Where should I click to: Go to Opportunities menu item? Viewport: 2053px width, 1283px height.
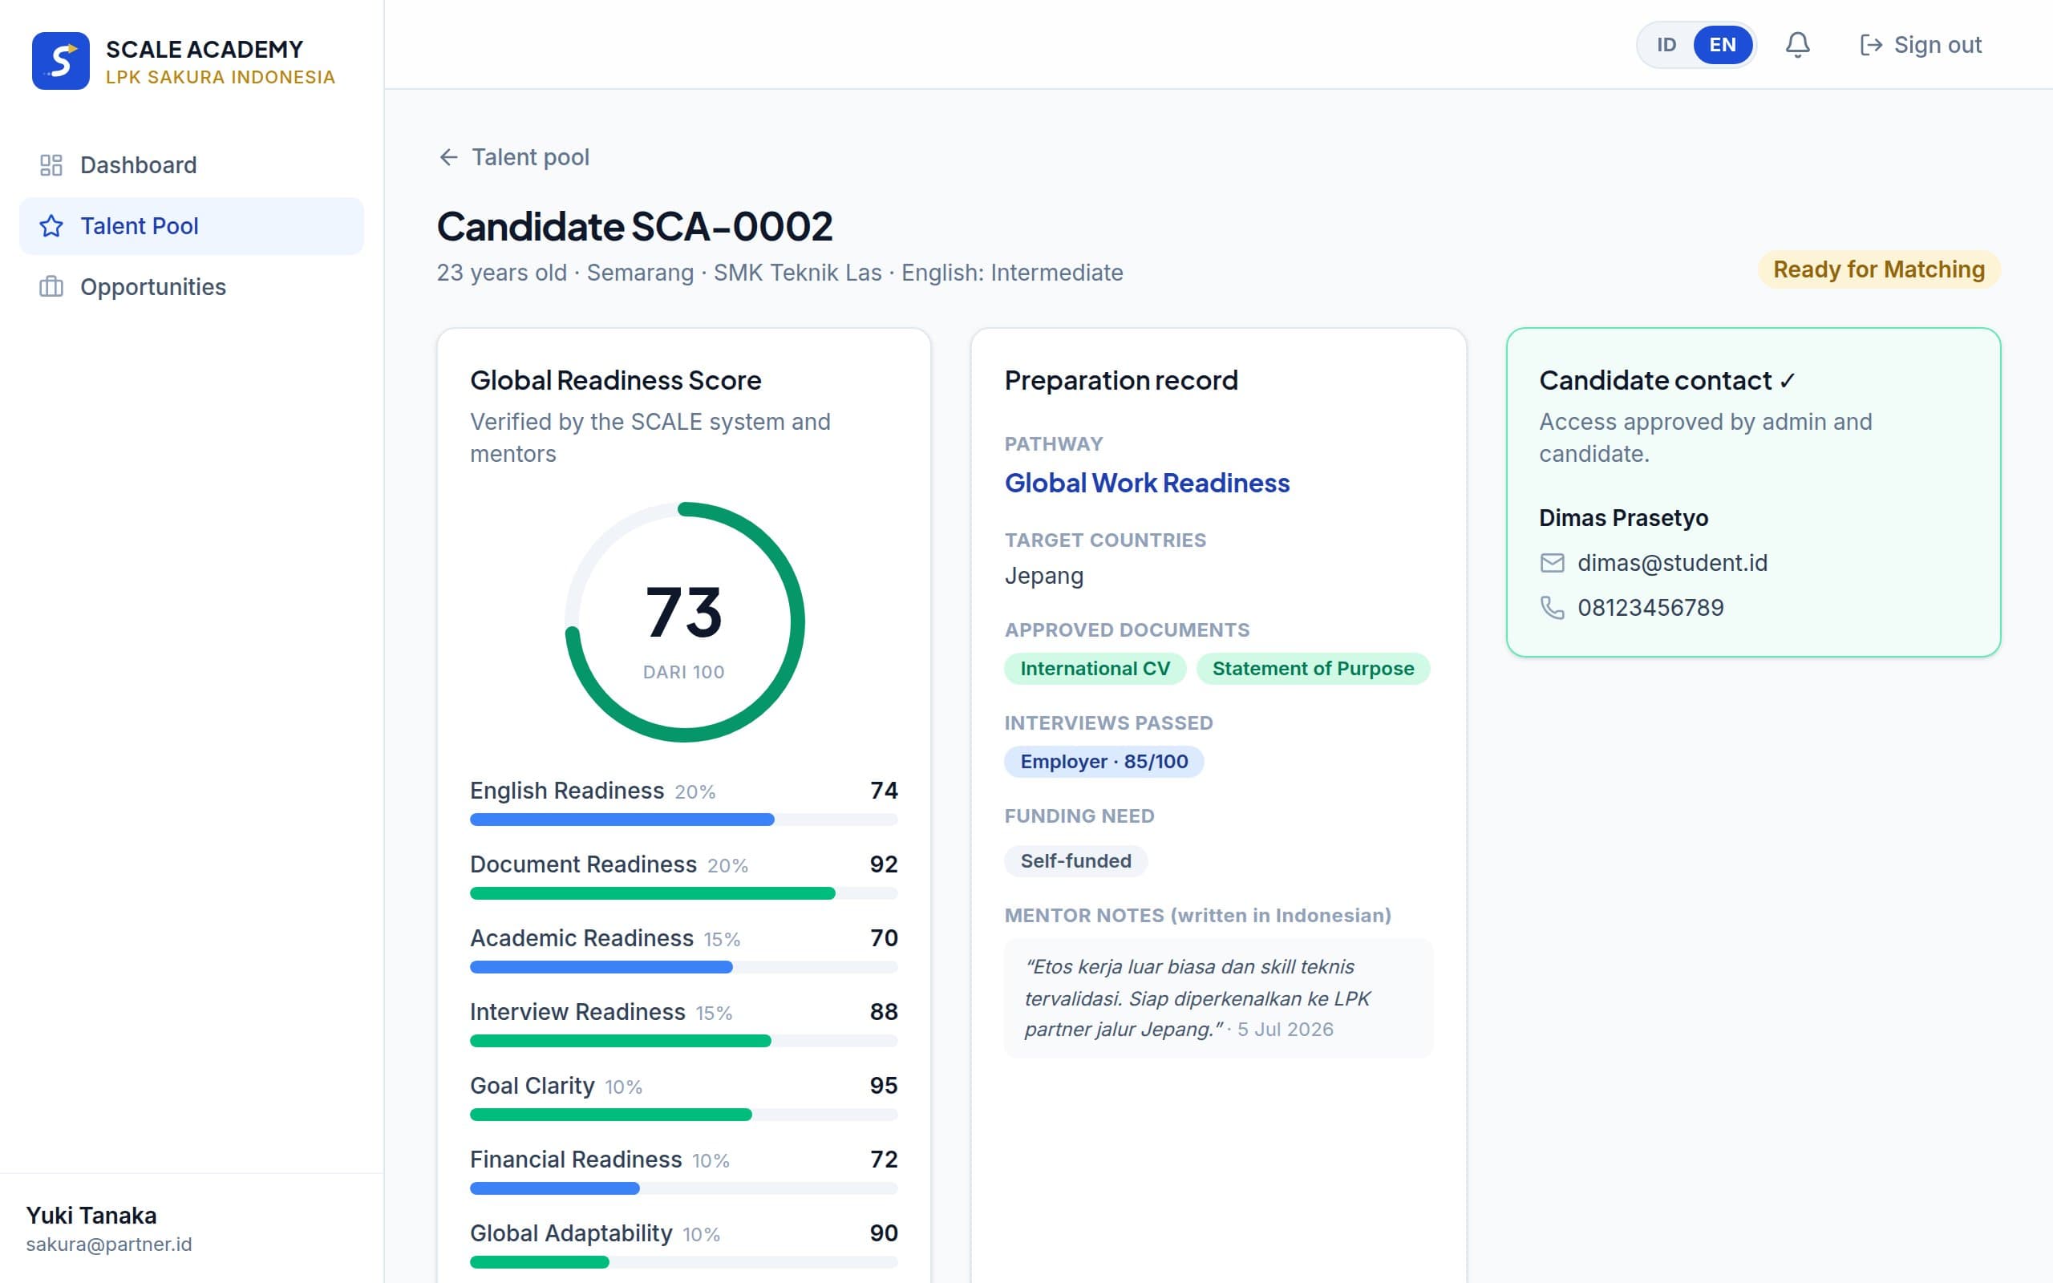pos(192,287)
